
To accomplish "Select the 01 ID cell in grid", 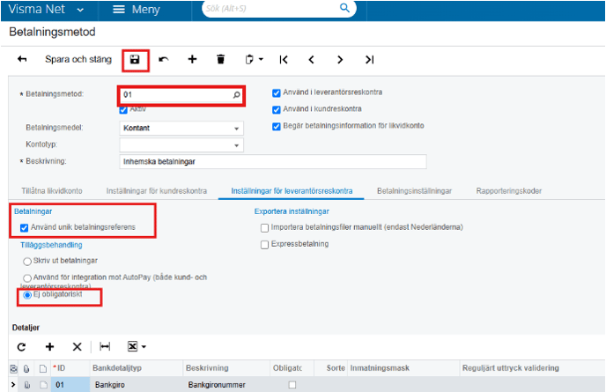I will [70, 385].
